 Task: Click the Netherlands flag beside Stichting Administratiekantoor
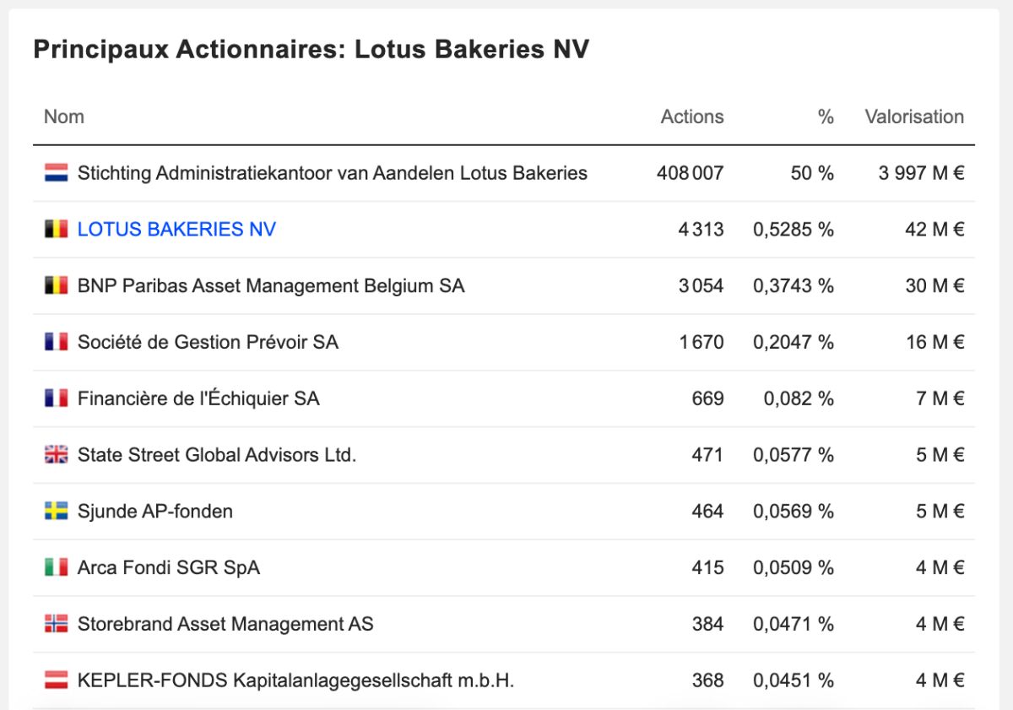pyautogui.click(x=56, y=173)
